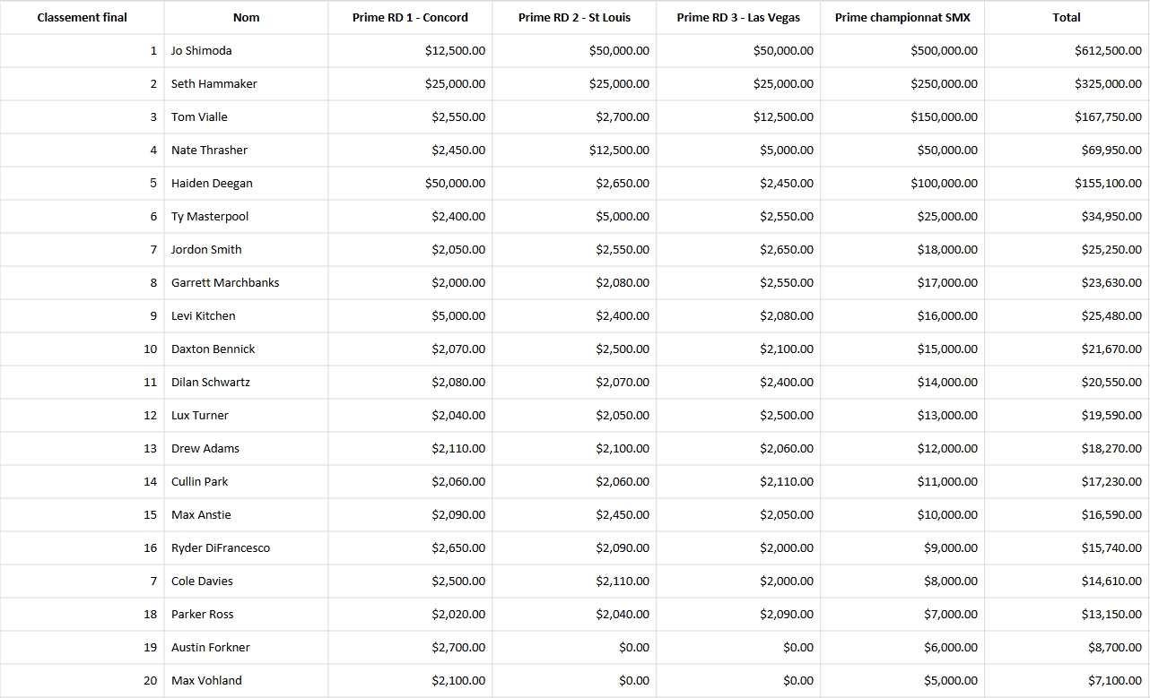Select the Total column header
Screen dimensions: 1150x698
(1067, 17)
